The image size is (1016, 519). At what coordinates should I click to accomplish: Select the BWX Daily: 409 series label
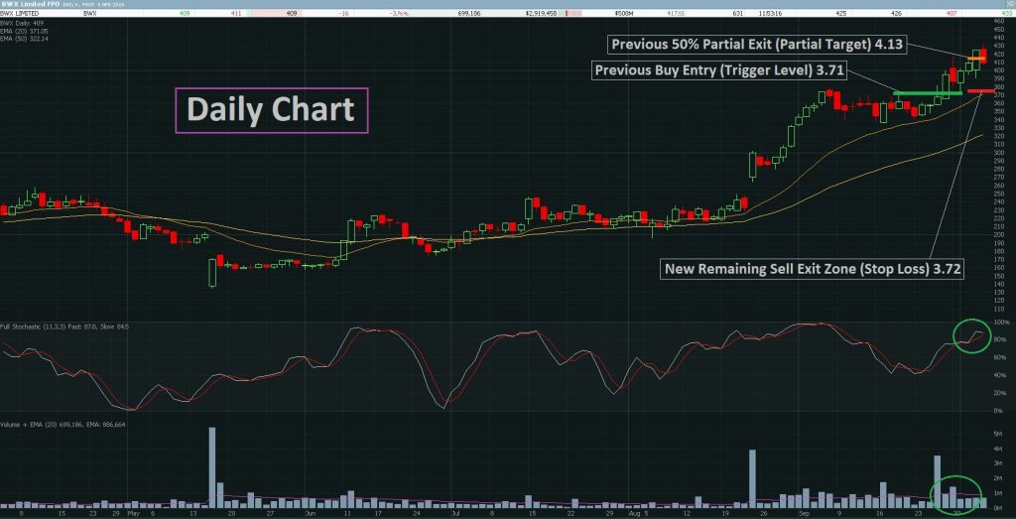pyautogui.click(x=20, y=24)
